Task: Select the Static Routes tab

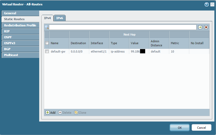Action: [20, 19]
